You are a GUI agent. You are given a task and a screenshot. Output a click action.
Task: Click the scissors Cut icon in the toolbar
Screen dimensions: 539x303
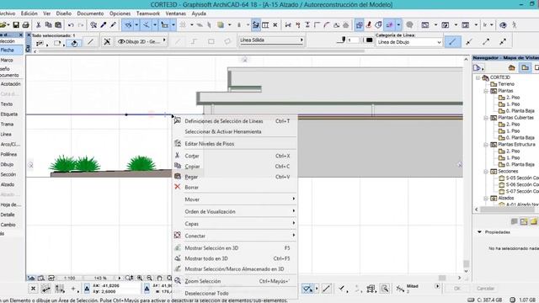[x=39, y=25]
